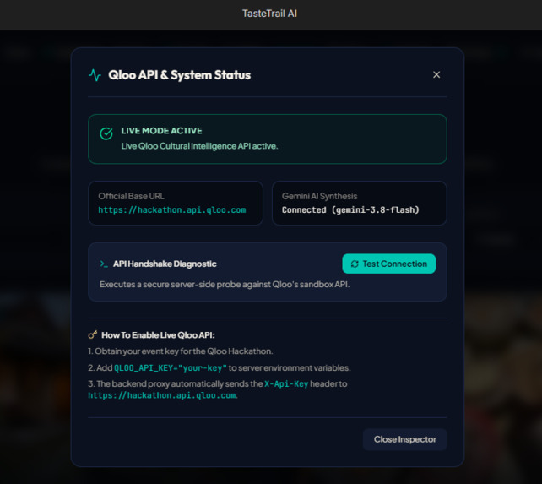Image resolution: width=542 pixels, height=484 pixels.
Task: Click the refresh icon in Test Connection
Action: [355, 264]
